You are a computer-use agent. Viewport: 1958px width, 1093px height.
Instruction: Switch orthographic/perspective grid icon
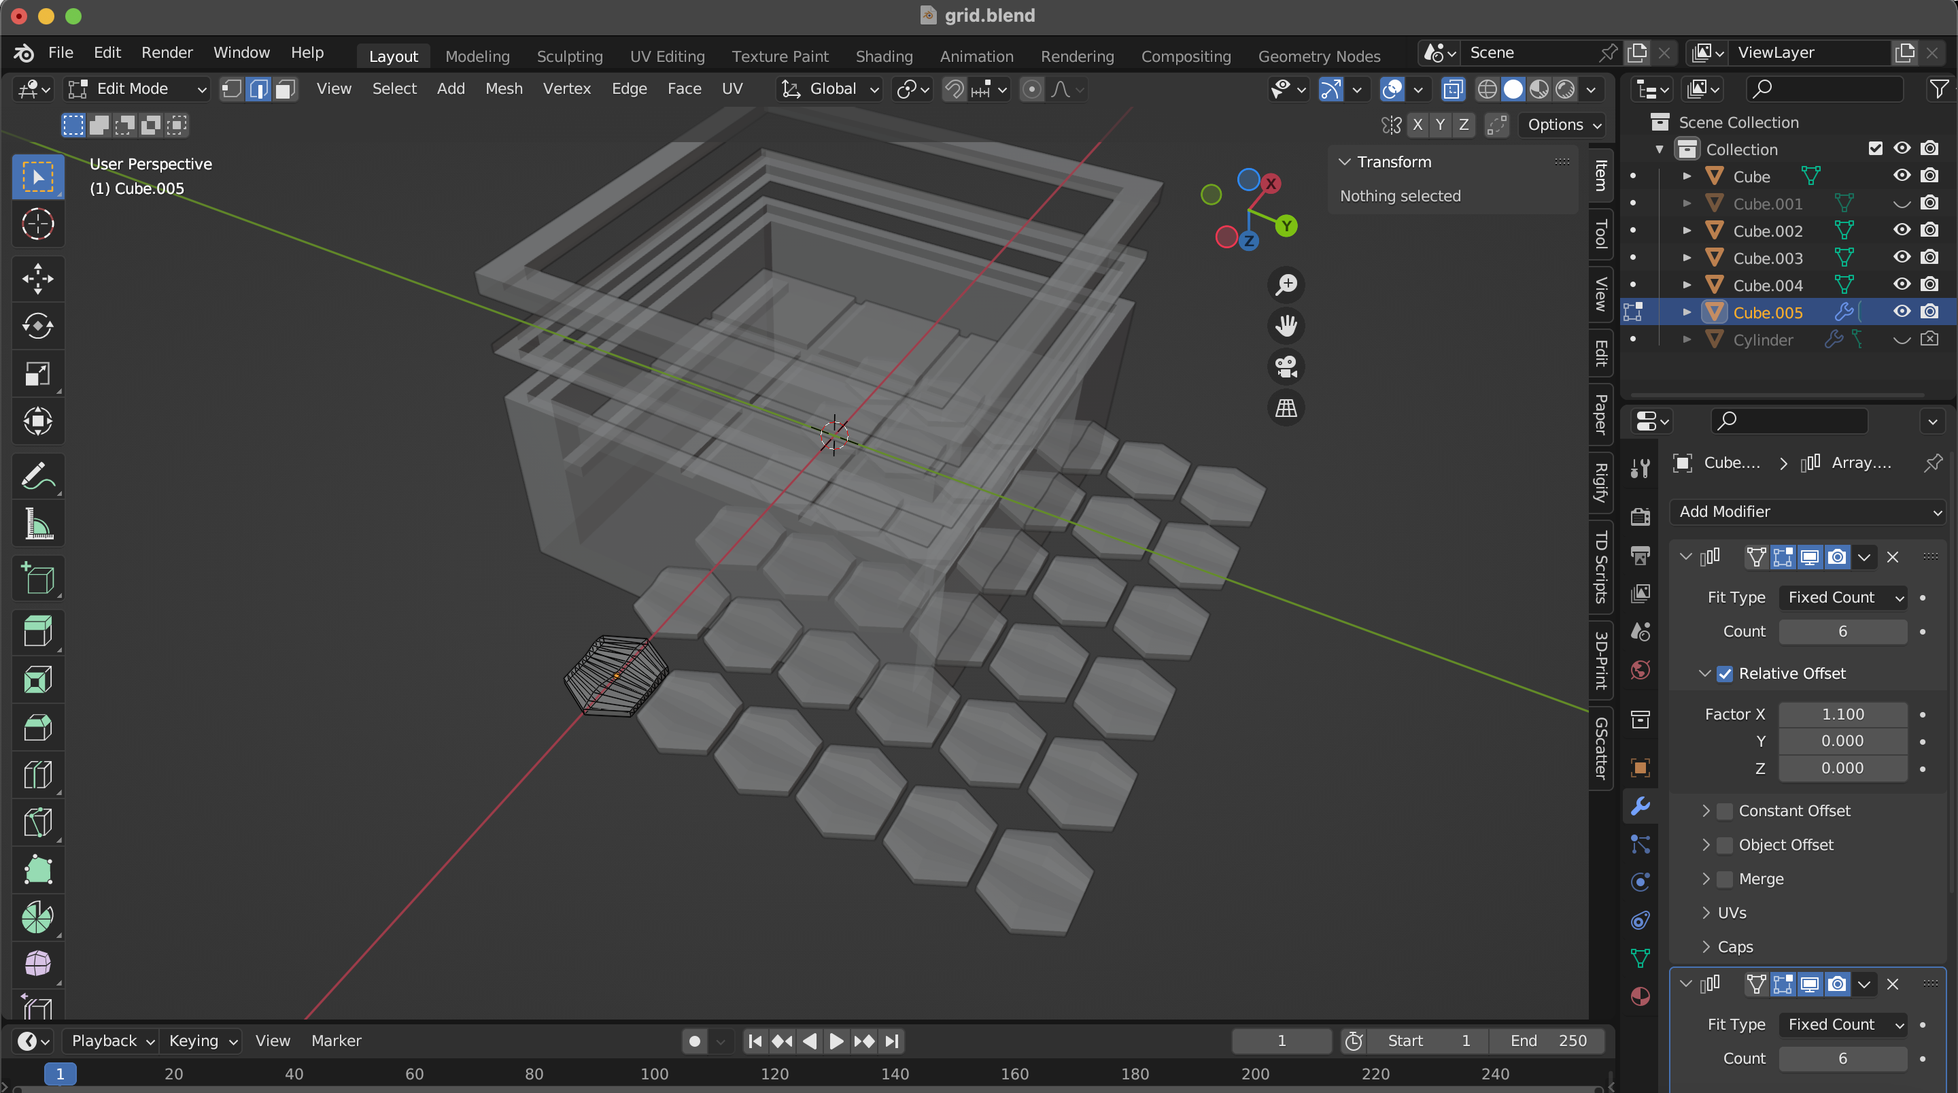coord(1286,407)
